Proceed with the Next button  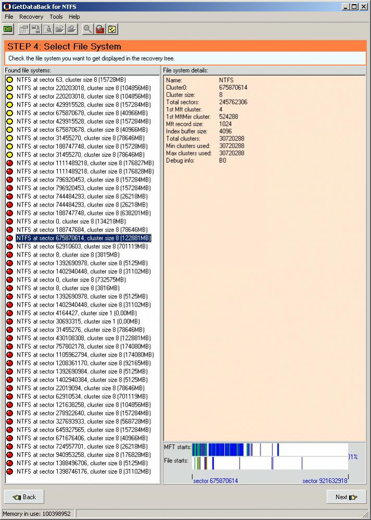[x=347, y=497]
